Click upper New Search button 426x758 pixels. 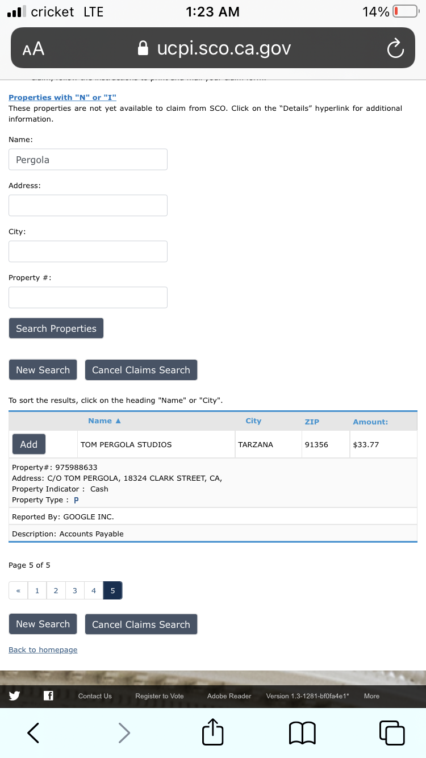pos(43,370)
